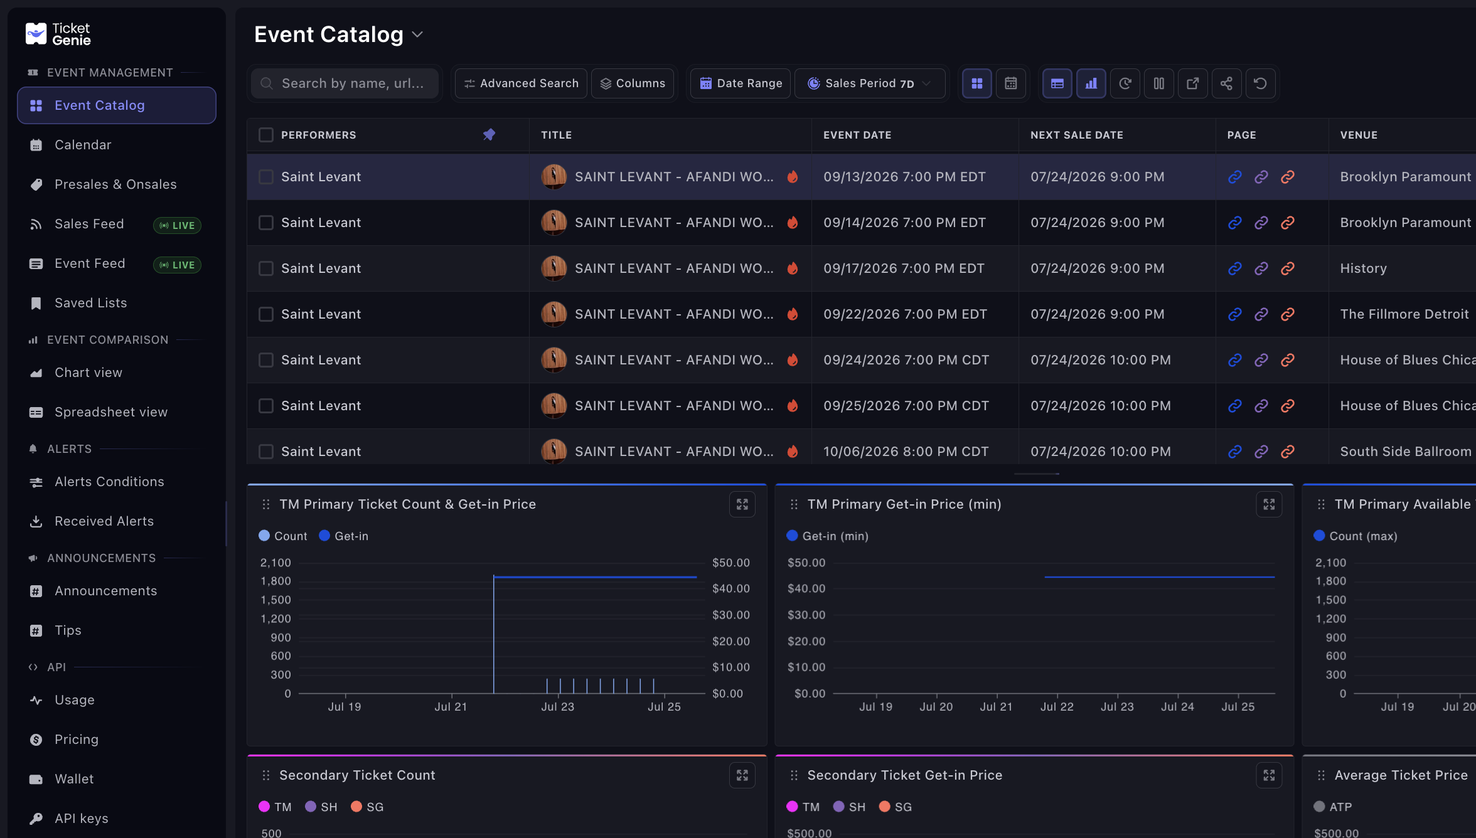Open Alerts Conditions page
The height and width of the screenshot is (838, 1476).
coord(117,482)
